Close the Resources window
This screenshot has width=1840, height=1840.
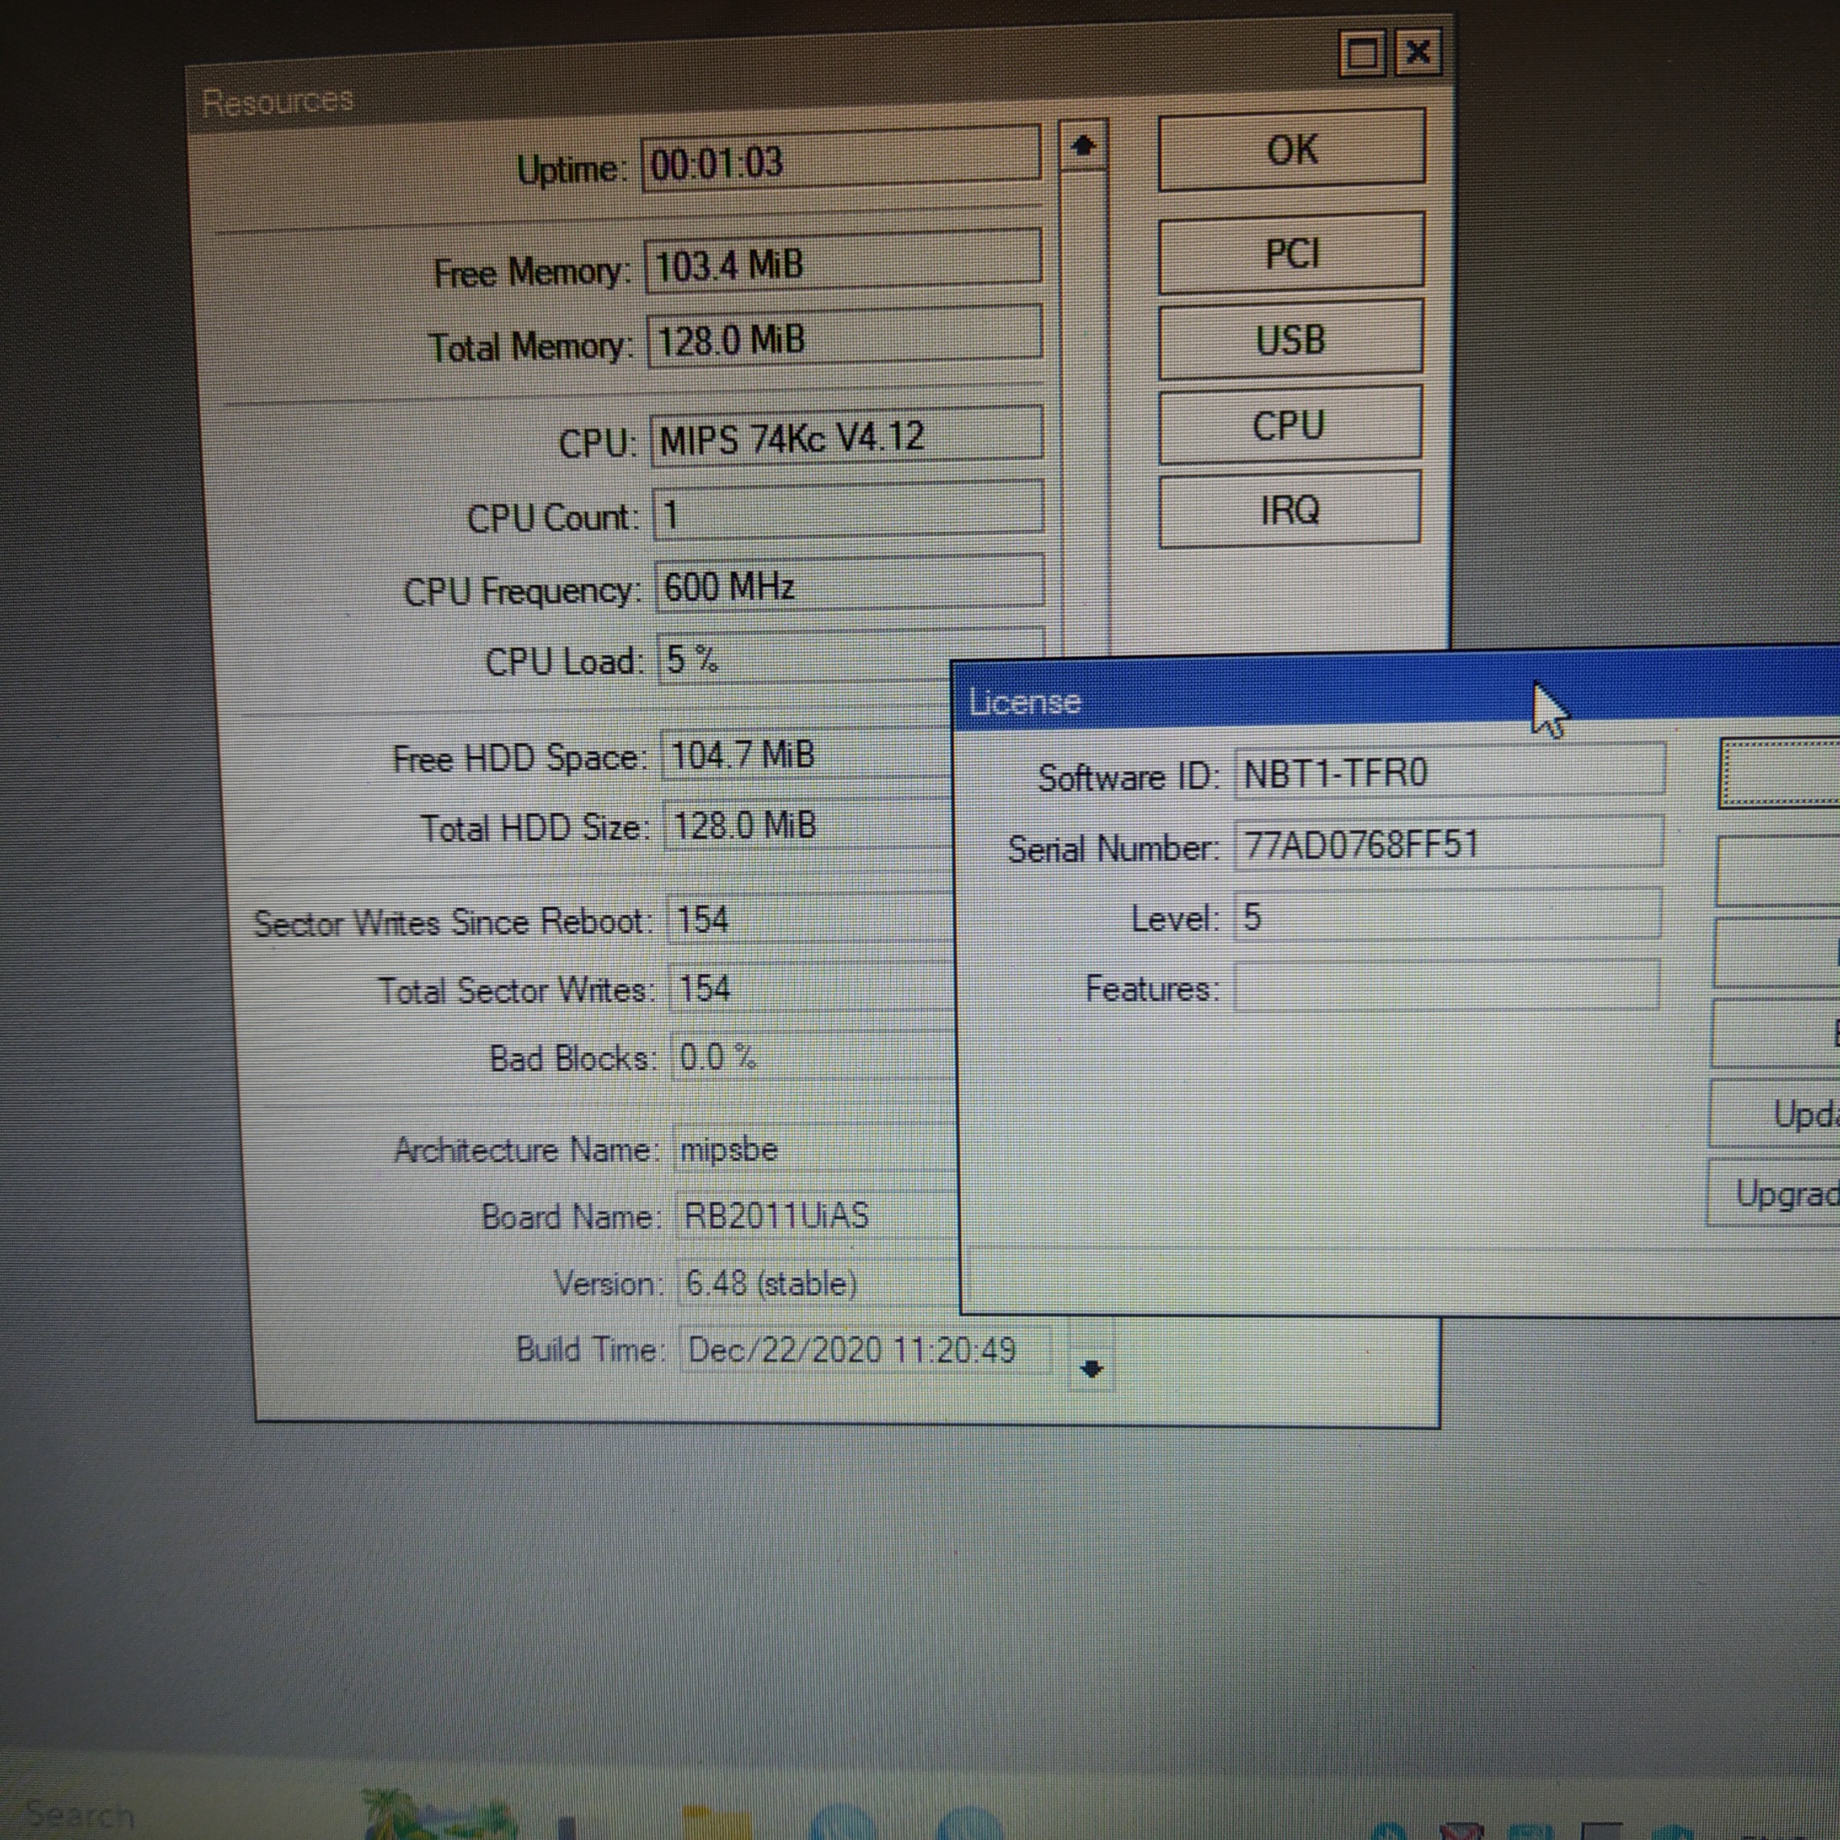(x=1418, y=52)
